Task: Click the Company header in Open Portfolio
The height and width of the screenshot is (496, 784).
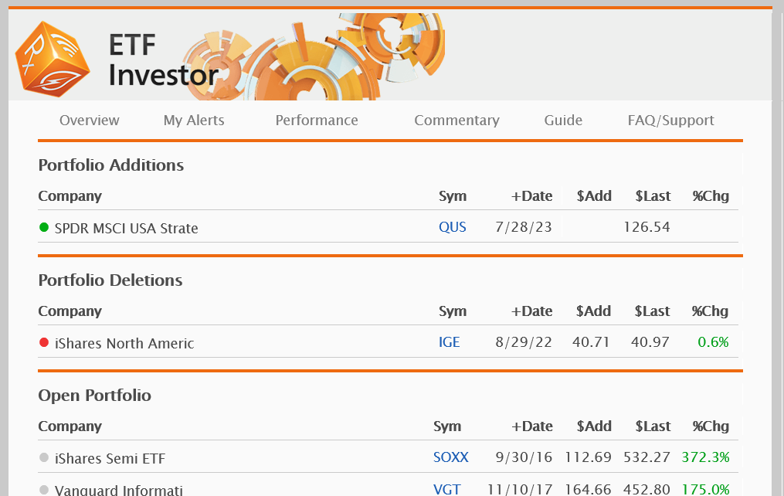Action: (70, 426)
